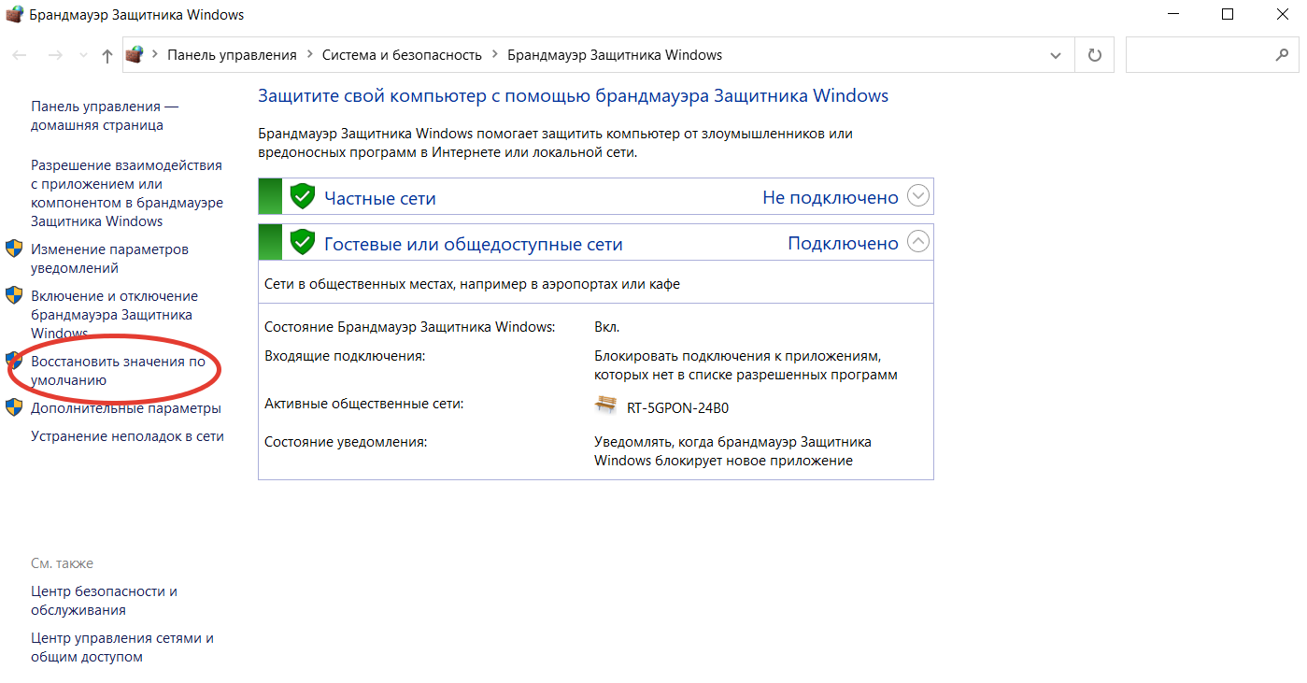The width and height of the screenshot is (1307, 683).
Task: Click the 'Состояние Брандмауэр Защитника Windows:' label
Action: [x=410, y=327]
